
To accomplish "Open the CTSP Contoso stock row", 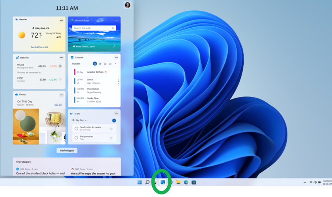I will pos(39,80).
